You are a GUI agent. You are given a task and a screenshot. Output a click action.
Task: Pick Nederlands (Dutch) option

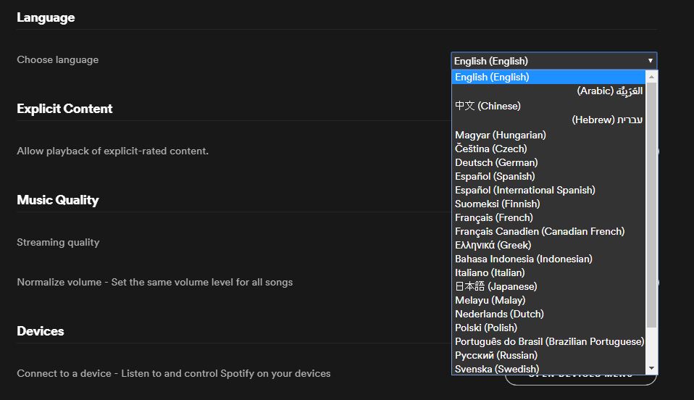coord(499,314)
